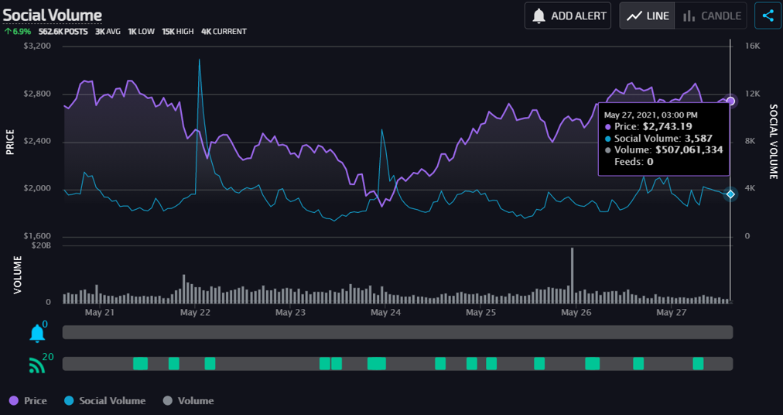Screen dimensions: 783x415
Task: Click the social volume spike peak at May 22
Action: pos(200,60)
